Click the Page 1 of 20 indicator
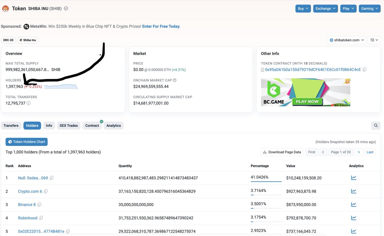The width and height of the screenshot is (384, 236). (x=341, y=152)
